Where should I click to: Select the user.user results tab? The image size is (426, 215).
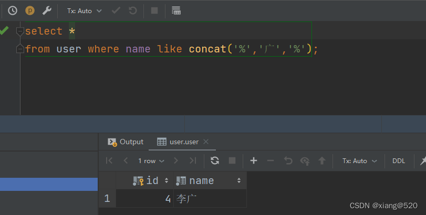pos(178,142)
